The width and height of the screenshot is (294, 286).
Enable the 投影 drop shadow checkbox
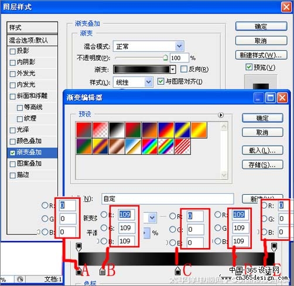pos(12,51)
